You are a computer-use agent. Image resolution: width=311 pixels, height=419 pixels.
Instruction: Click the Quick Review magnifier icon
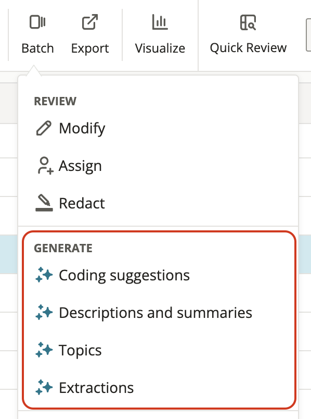(x=248, y=22)
